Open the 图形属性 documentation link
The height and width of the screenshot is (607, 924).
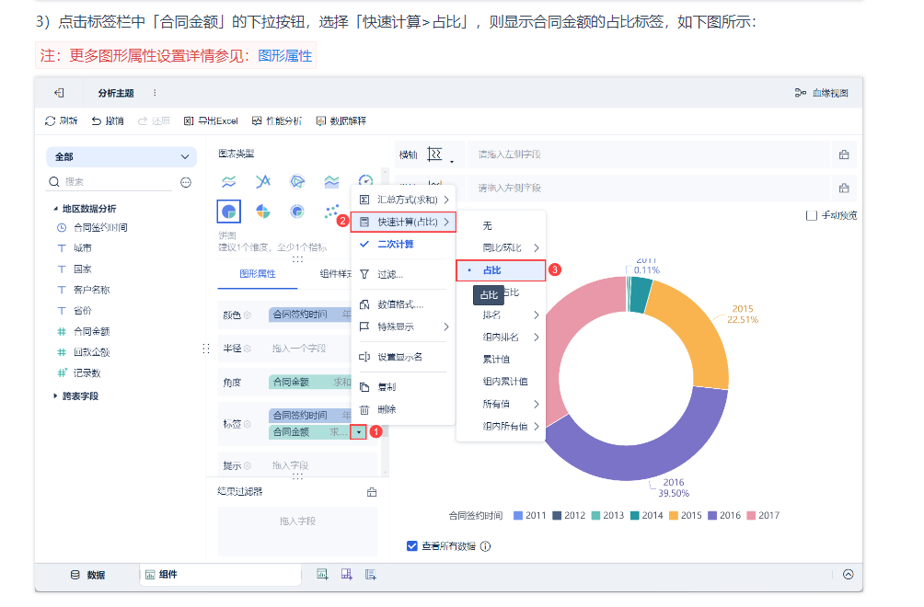[284, 56]
